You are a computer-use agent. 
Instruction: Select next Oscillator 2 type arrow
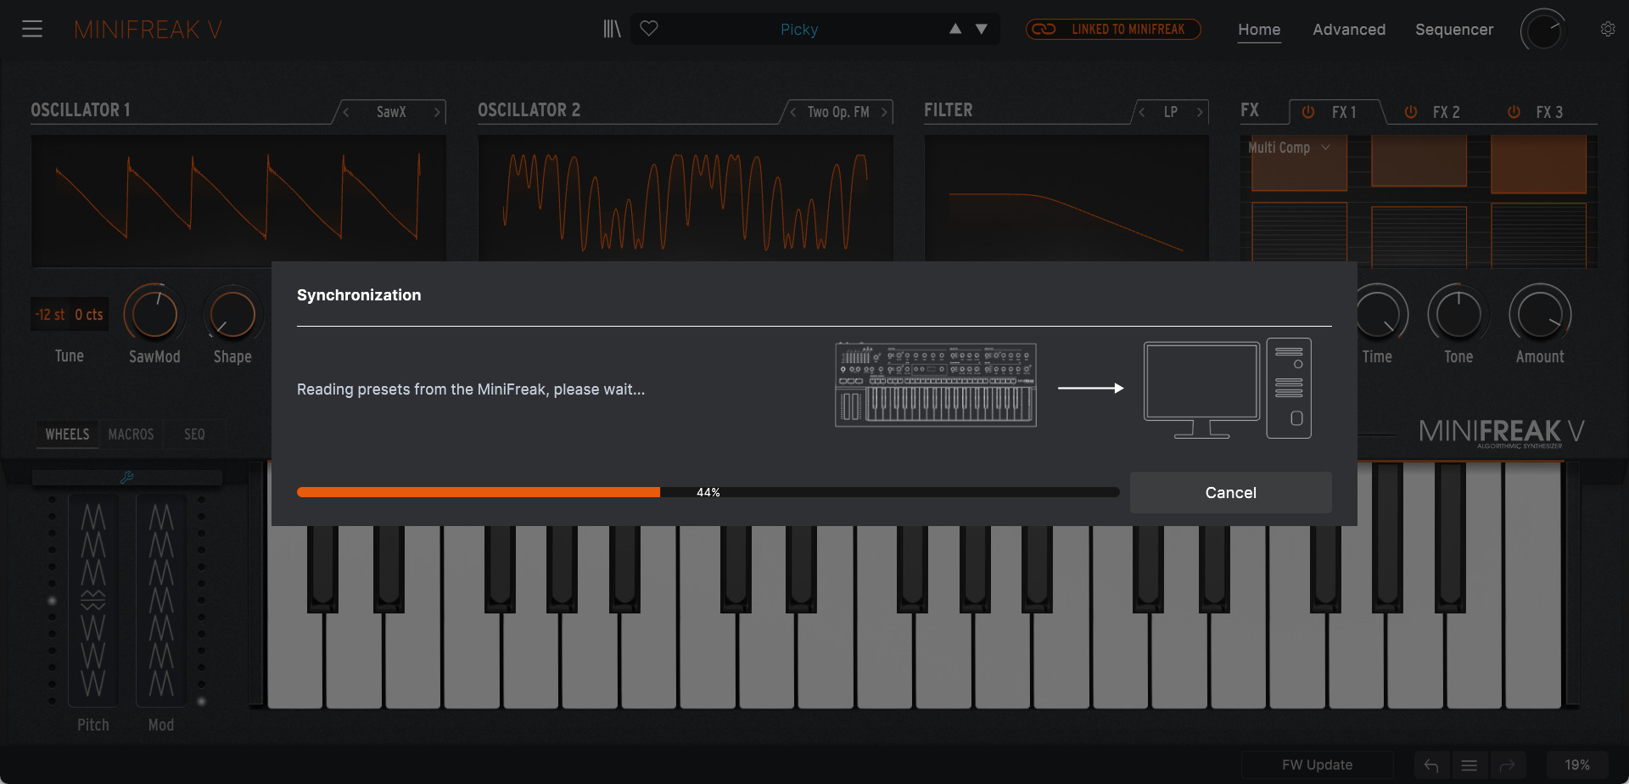tap(884, 112)
